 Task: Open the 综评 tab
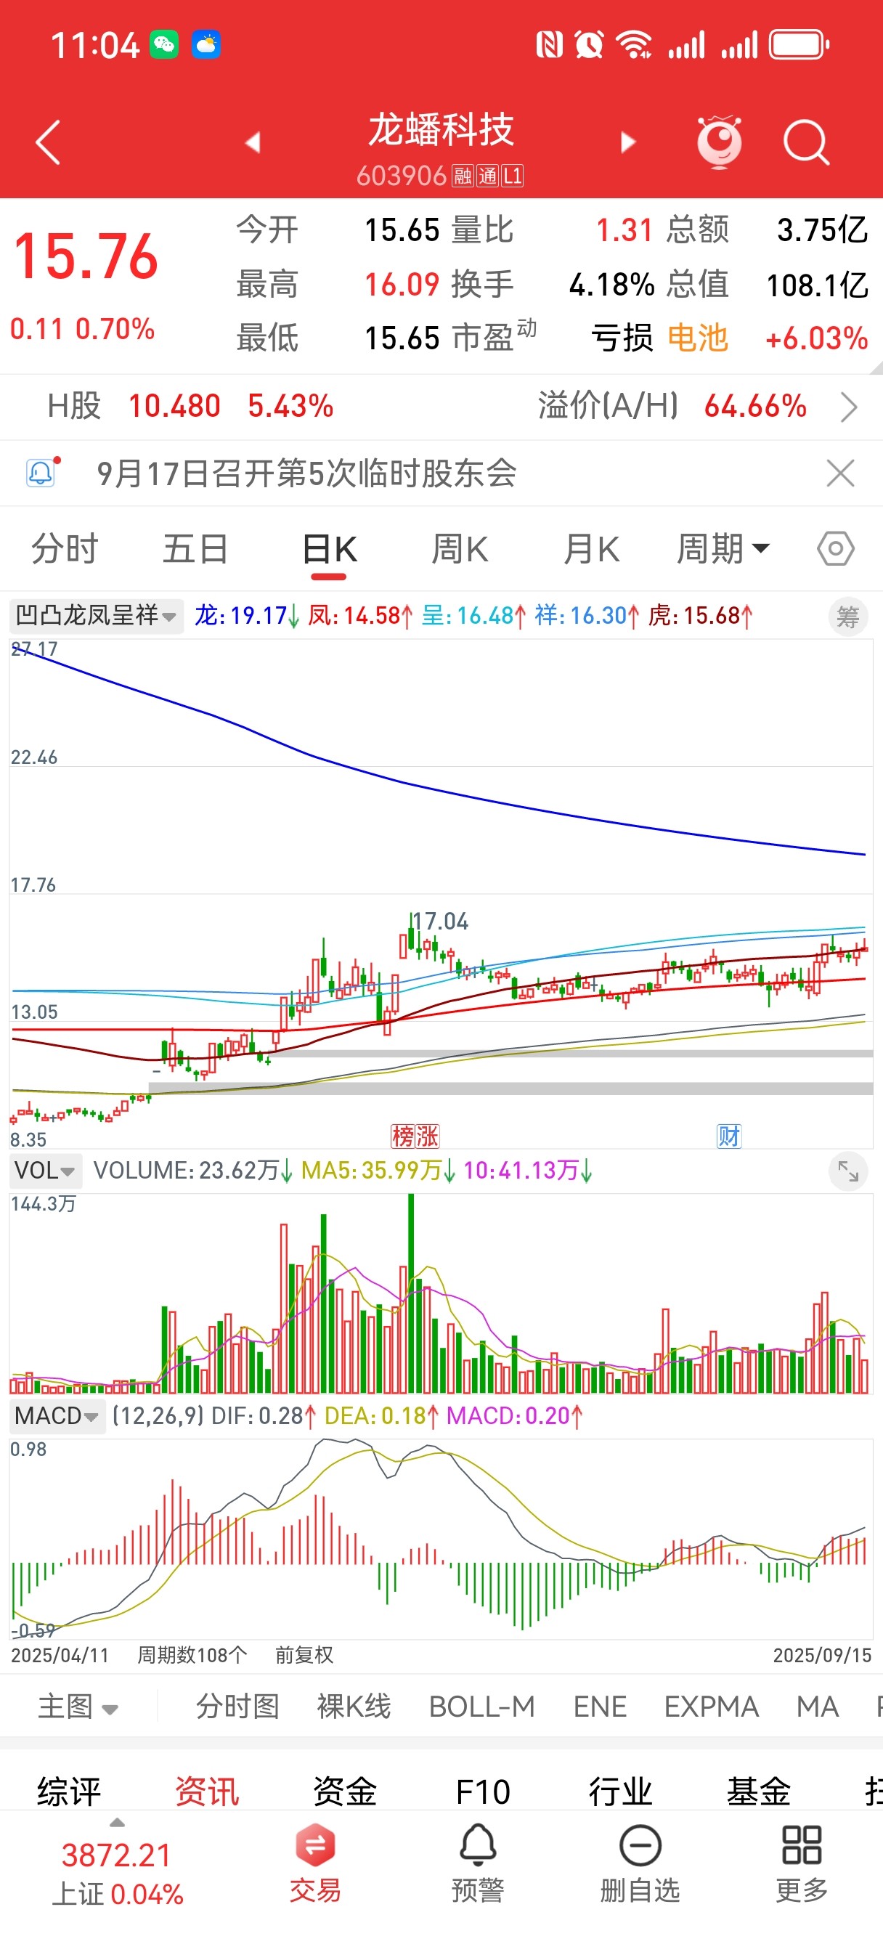point(69,1792)
